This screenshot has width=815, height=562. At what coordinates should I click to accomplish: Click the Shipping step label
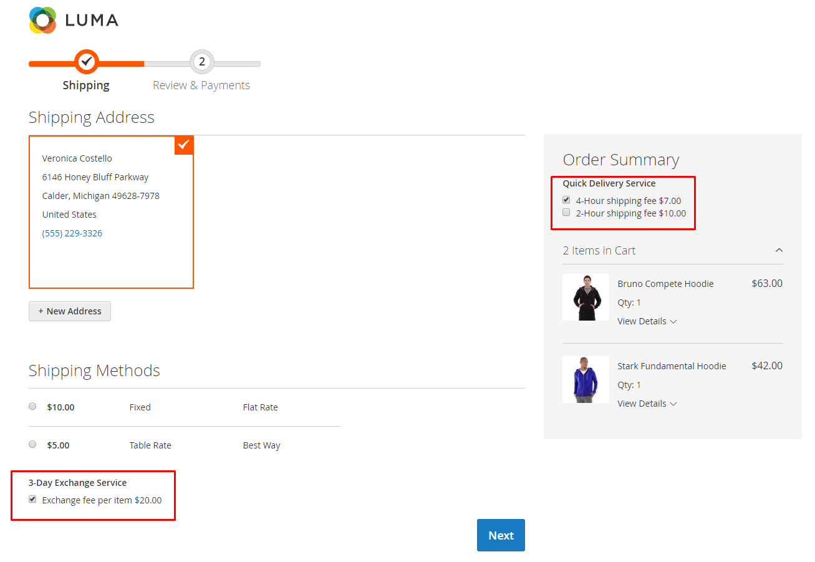(x=86, y=85)
